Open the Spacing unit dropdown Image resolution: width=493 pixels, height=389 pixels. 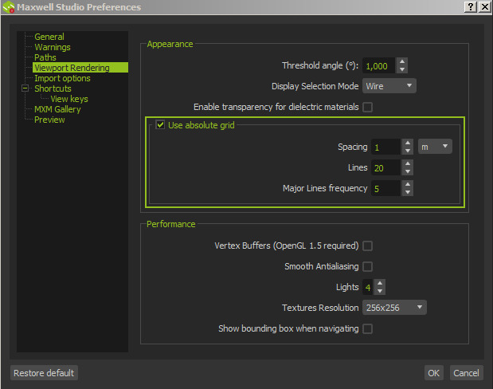pos(435,147)
